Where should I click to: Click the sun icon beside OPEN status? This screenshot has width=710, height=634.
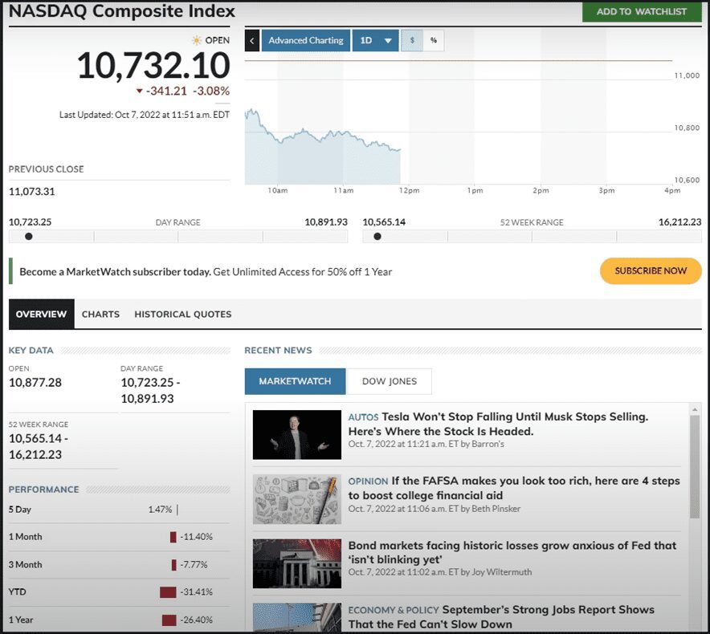[197, 40]
